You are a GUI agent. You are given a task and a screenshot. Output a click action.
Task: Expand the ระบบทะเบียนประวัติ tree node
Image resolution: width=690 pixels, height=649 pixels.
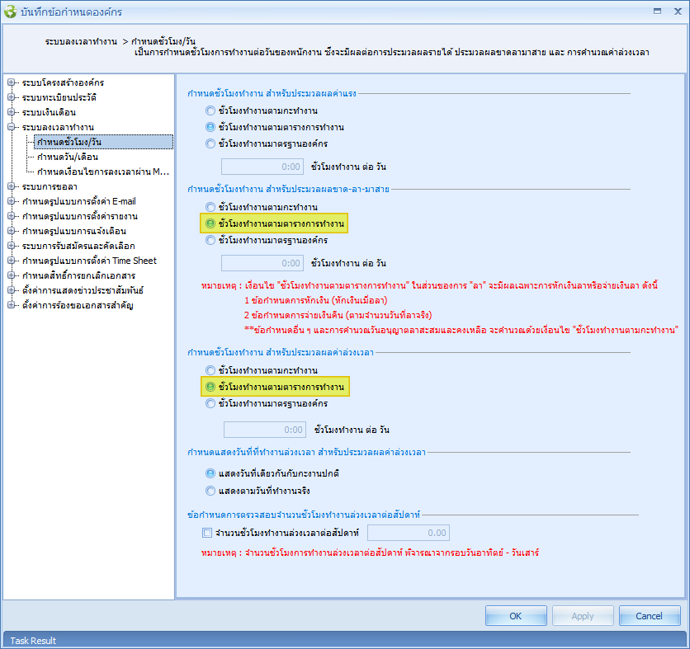click(x=11, y=97)
